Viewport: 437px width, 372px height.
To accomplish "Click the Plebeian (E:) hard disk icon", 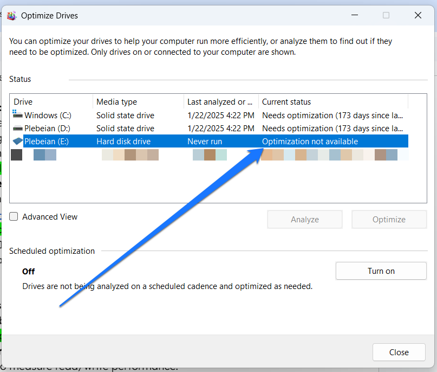I will click(x=18, y=142).
